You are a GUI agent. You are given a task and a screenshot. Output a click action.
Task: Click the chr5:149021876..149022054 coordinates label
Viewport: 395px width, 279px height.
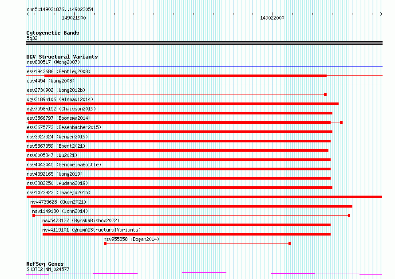pos(60,9)
